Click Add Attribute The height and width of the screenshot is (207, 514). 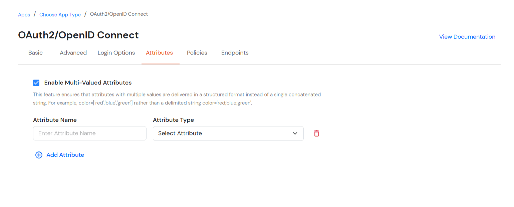click(65, 155)
